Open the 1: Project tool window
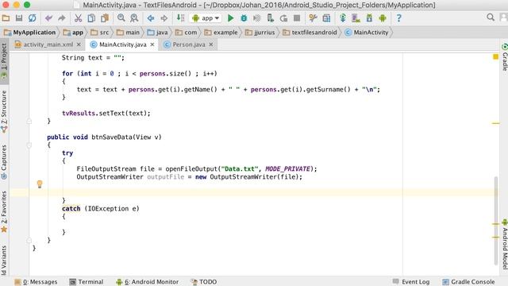This screenshot has height=286, width=508. pyautogui.click(x=4, y=61)
